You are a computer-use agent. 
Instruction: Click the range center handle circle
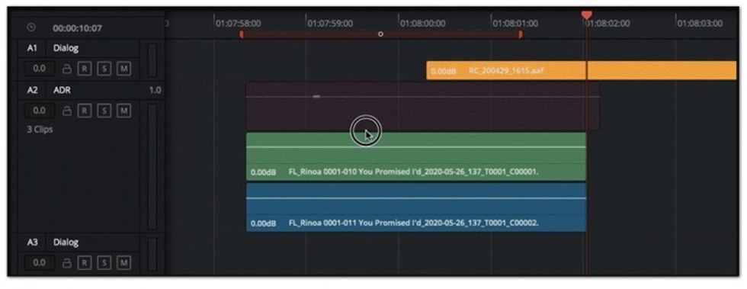380,34
